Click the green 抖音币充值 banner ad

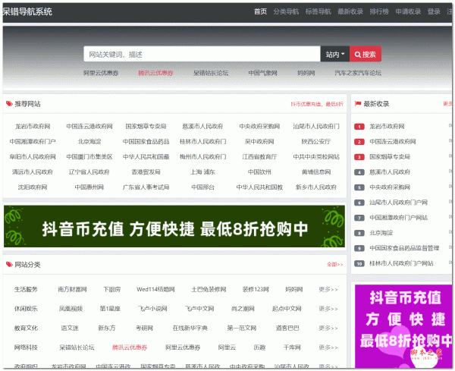tap(174, 226)
